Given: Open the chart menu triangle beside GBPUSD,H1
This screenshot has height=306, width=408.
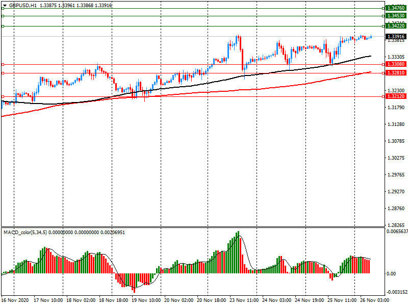Looking at the screenshot, I should [x=5, y=6].
